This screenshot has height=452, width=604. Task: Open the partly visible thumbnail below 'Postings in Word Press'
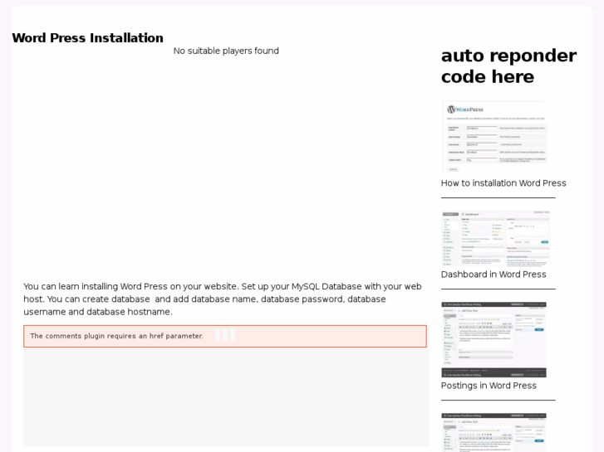pos(494,432)
